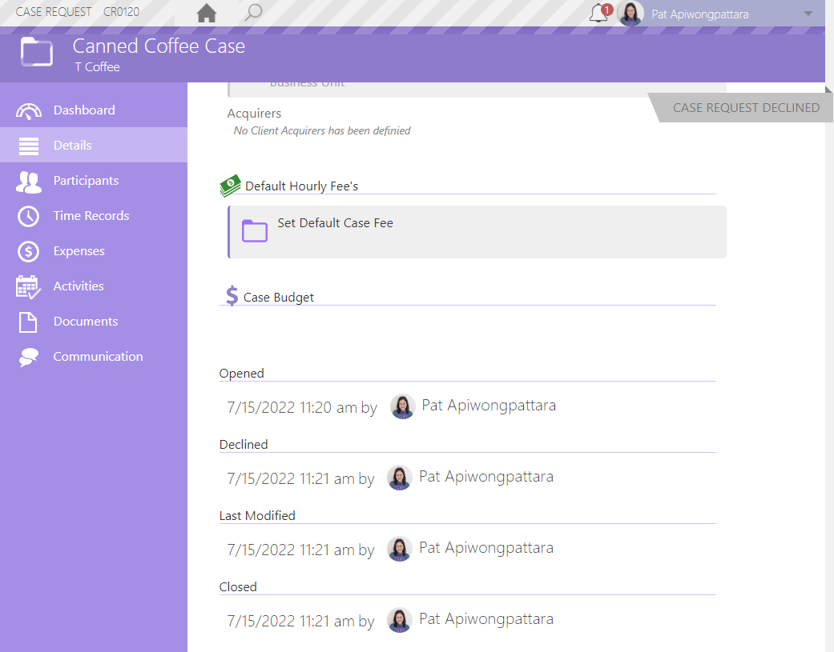Click the Activities calendar icon

(x=28, y=286)
